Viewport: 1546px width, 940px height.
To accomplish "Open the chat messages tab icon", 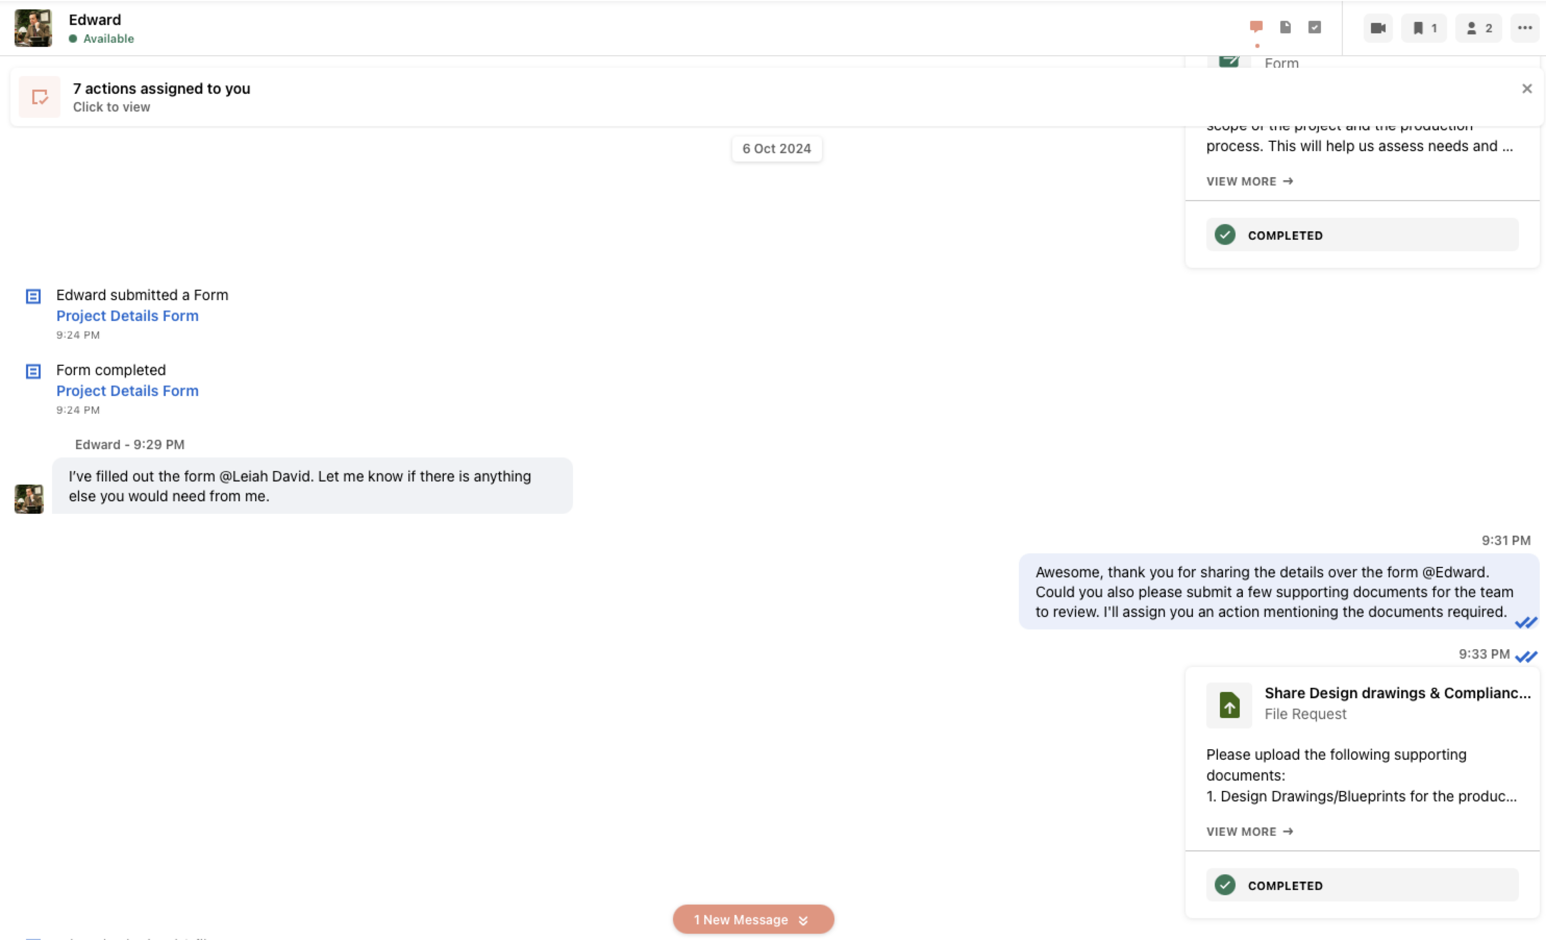I will click(1256, 27).
